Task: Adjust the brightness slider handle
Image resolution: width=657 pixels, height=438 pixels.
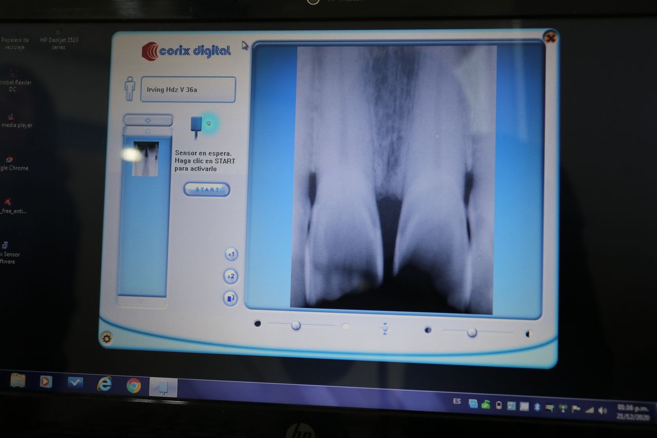Action: coord(296,326)
